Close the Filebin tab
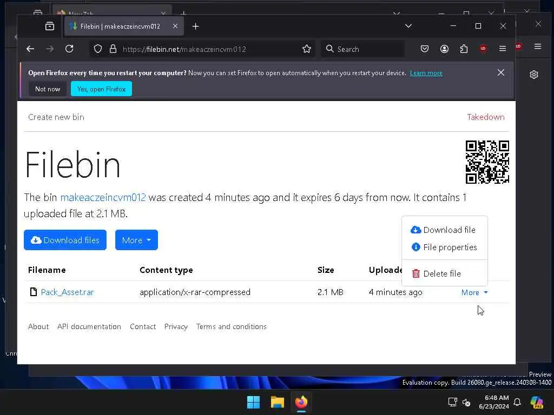 pos(175,26)
